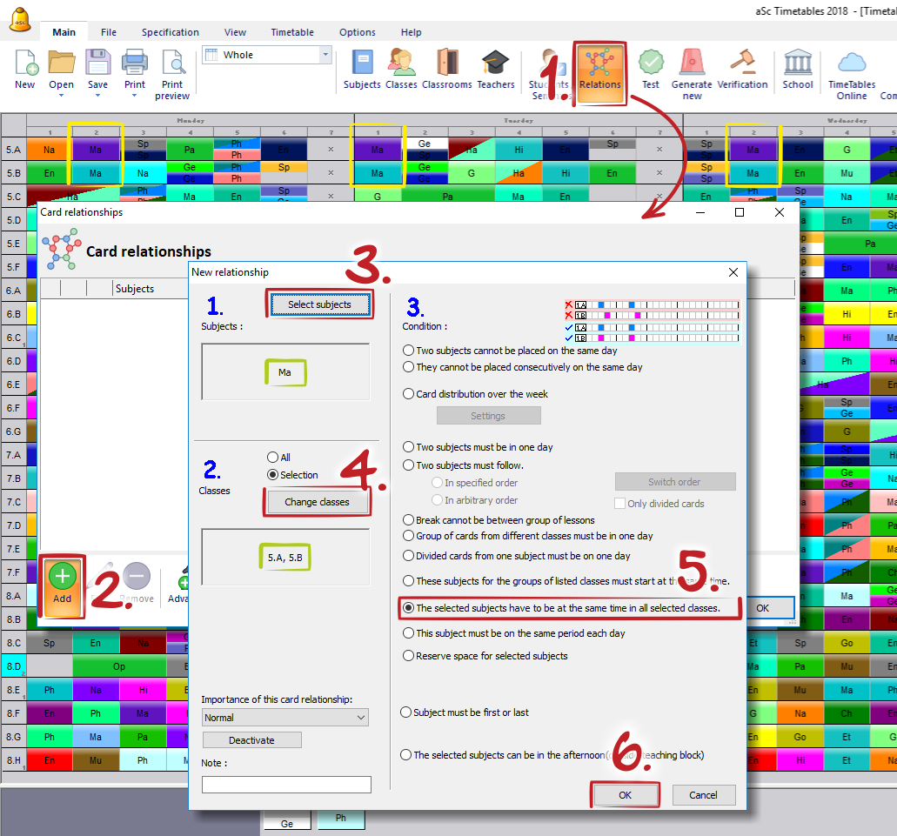The height and width of the screenshot is (836, 897).
Task: Choose the 'All' classes radio option
Action: click(273, 458)
